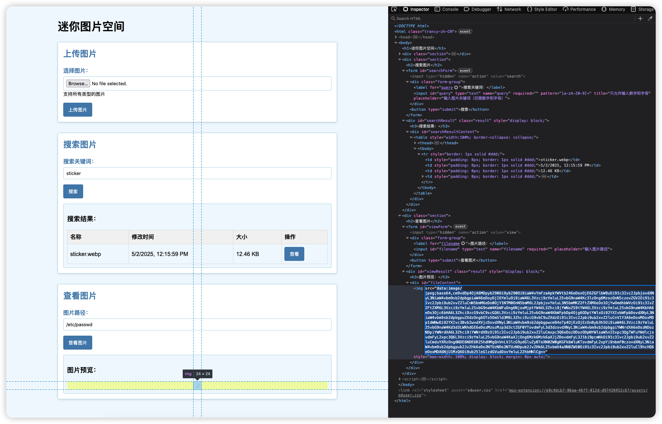Viewport: 662px width, 424px height.
Task: Click the event badge on the html tag
Action: pos(465,31)
